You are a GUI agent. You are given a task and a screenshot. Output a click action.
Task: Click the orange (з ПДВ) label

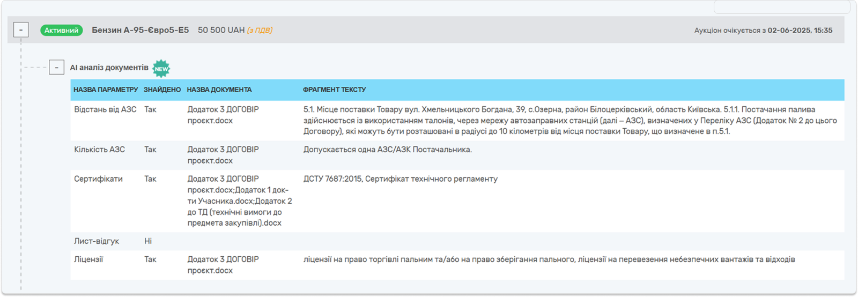(260, 31)
